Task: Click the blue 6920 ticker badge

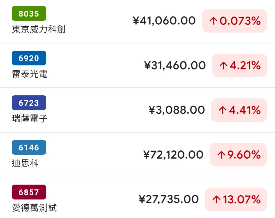Action: [29, 58]
